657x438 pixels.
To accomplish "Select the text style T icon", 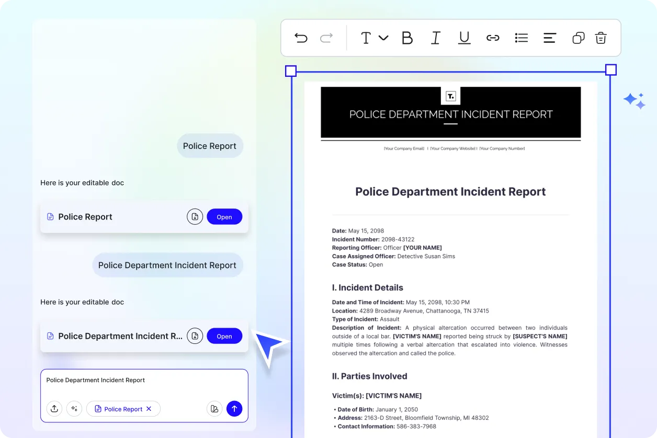I will coord(366,38).
